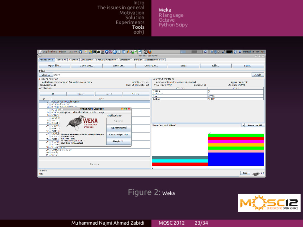Viewport: 303px width, 227px height.
Task: Click the Remove button below attribute list
Action: pos(94,164)
